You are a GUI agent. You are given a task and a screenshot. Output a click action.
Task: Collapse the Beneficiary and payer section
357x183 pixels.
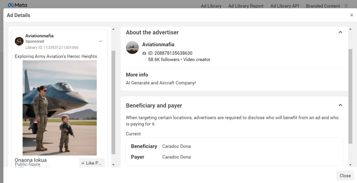(x=340, y=105)
